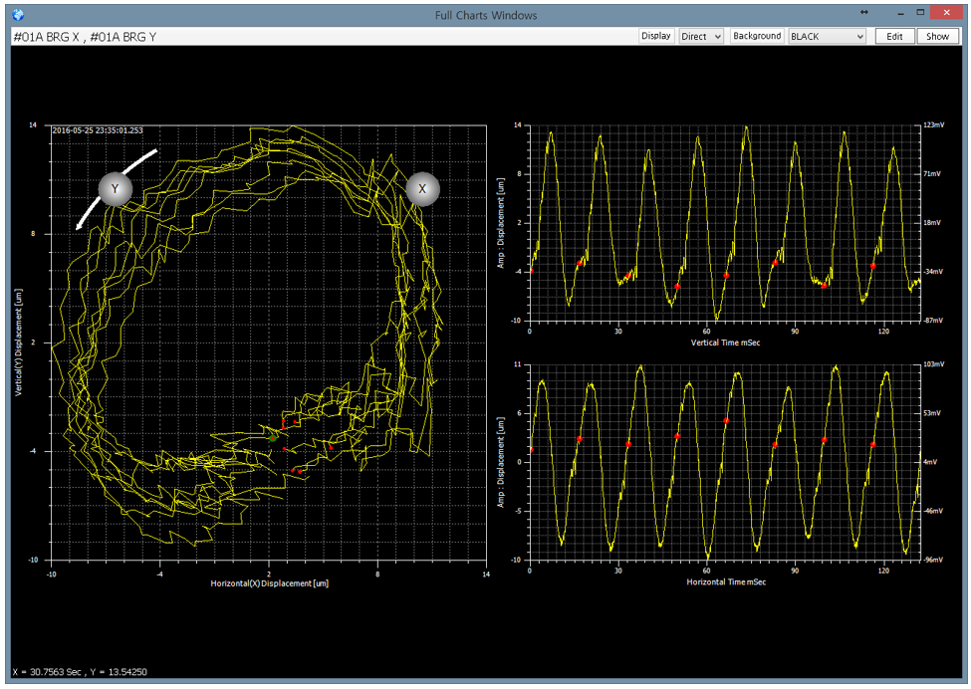Image resolution: width=971 pixels, height=689 pixels.
Task: Click the globe app icon in title bar
Action: tap(17, 14)
